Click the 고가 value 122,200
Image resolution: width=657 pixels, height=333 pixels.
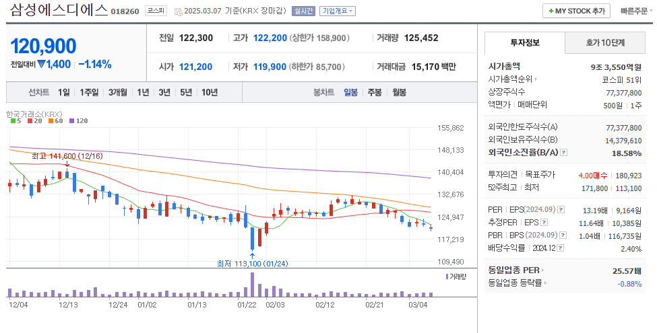270,38
